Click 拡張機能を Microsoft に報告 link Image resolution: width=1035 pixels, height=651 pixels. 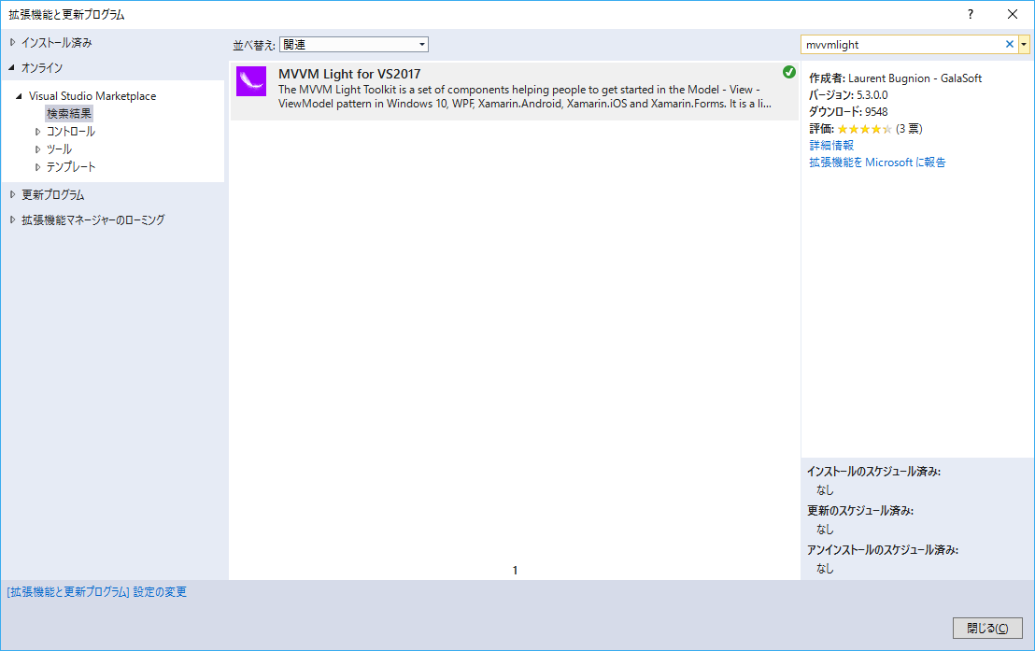tap(877, 163)
